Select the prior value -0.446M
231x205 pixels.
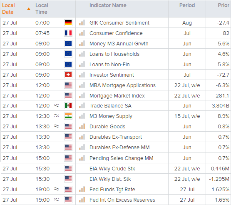219,169
